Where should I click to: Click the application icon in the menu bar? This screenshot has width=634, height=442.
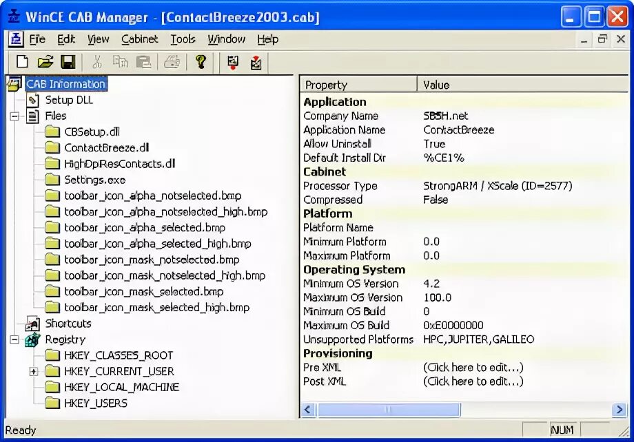(16, 39)
